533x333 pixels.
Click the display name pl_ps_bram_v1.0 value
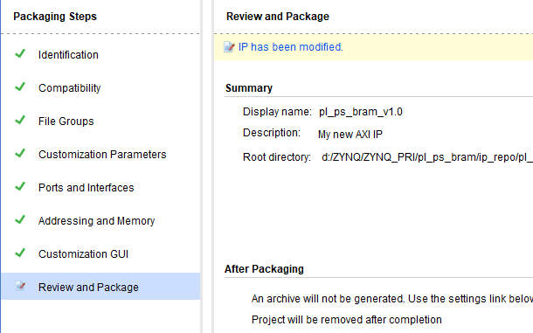tap(361, 112)
